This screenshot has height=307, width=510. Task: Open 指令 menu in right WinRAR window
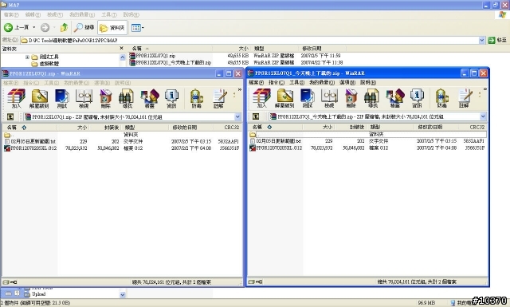point(277,82)
